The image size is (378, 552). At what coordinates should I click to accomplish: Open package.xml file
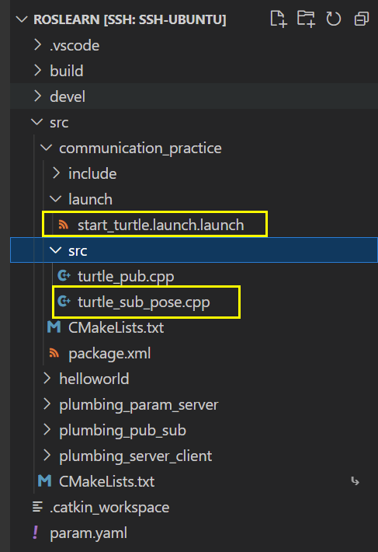(x=109, y=354)
